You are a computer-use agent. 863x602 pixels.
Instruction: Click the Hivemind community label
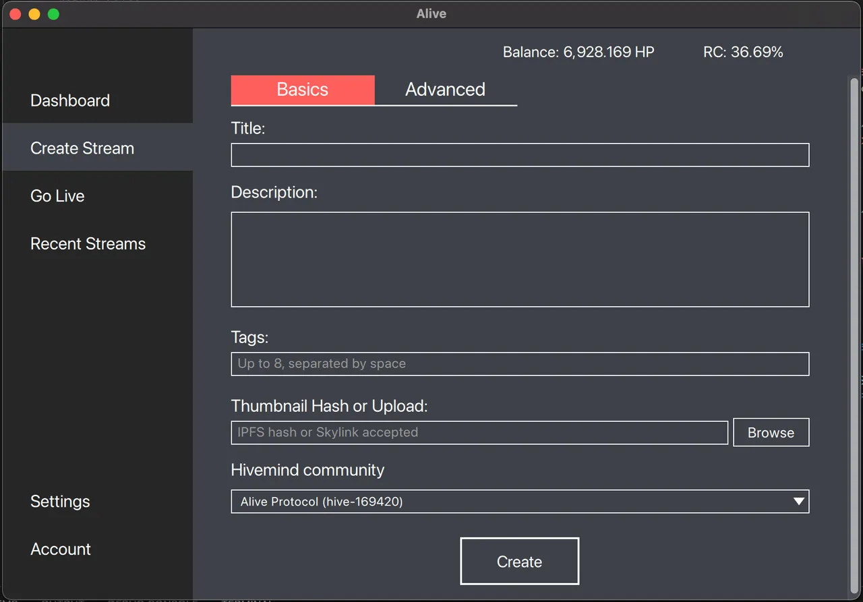(307, 470)
